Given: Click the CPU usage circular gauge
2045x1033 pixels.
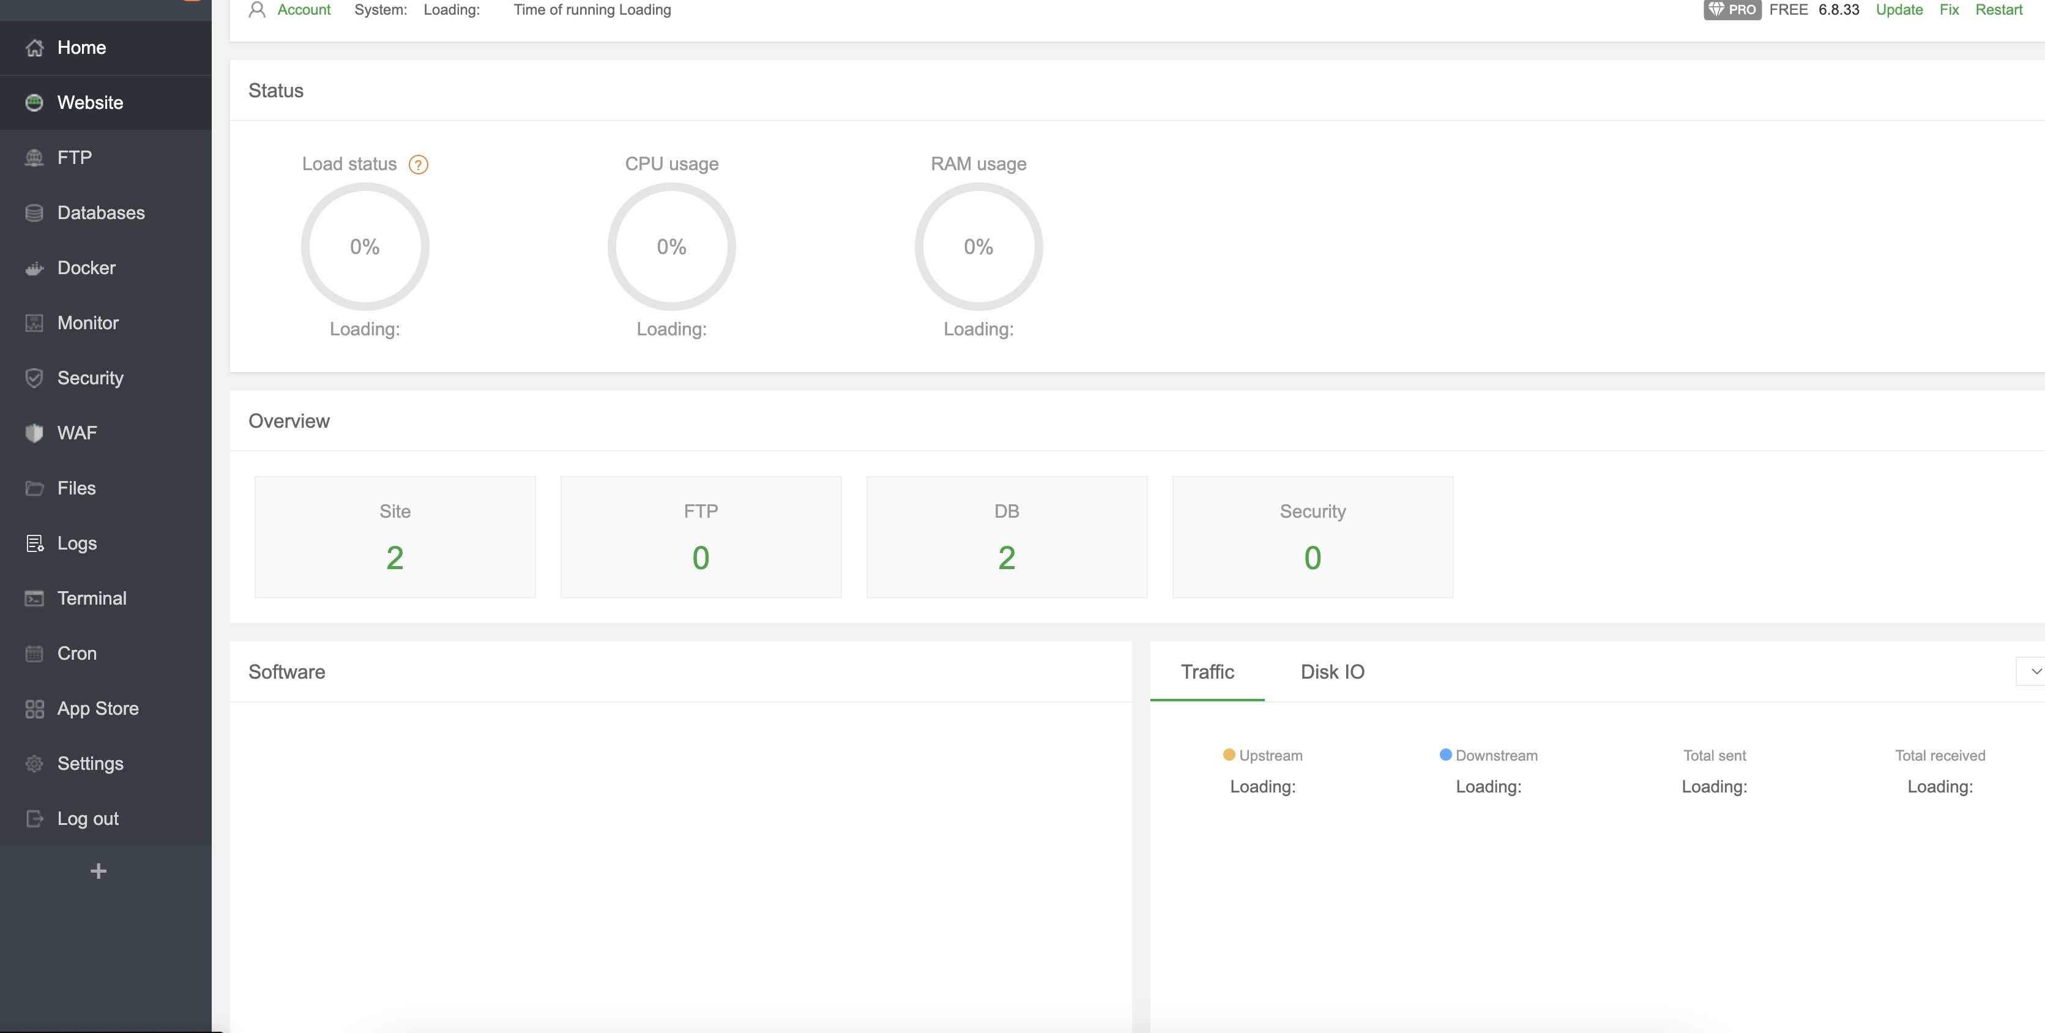Looking at the screenshot, I should 671,247.
